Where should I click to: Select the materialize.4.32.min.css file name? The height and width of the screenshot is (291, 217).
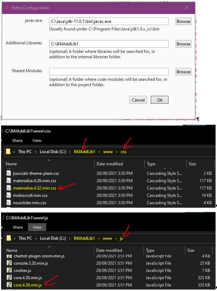[35, 188]
